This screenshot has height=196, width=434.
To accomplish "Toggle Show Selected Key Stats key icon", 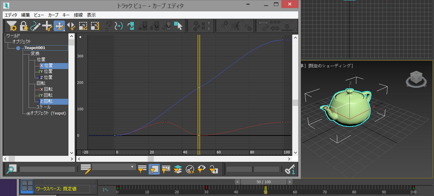I will (290, 169).
